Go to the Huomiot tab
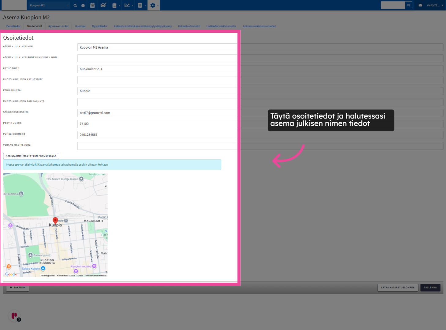This screenshot has width=446, height=330. pos(80,26)
